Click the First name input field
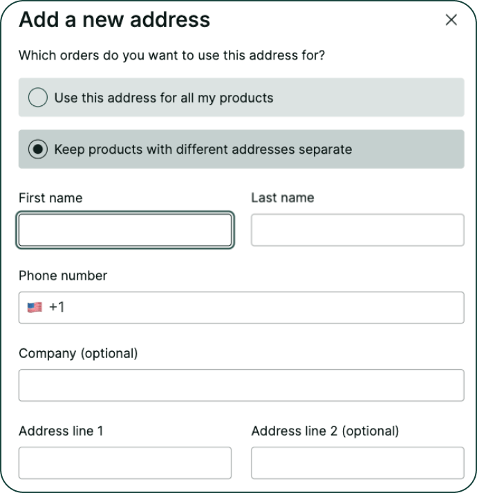Screen dimensions: 477x493 pyautogui.click(x=125, y=231)
